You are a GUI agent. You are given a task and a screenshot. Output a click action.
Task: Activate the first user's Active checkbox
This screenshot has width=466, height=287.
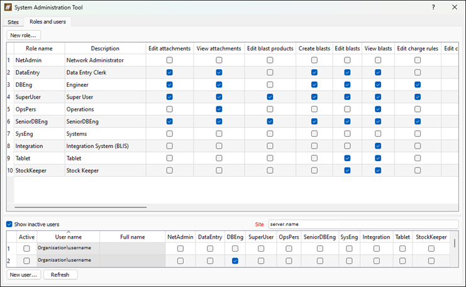[26, 249]
